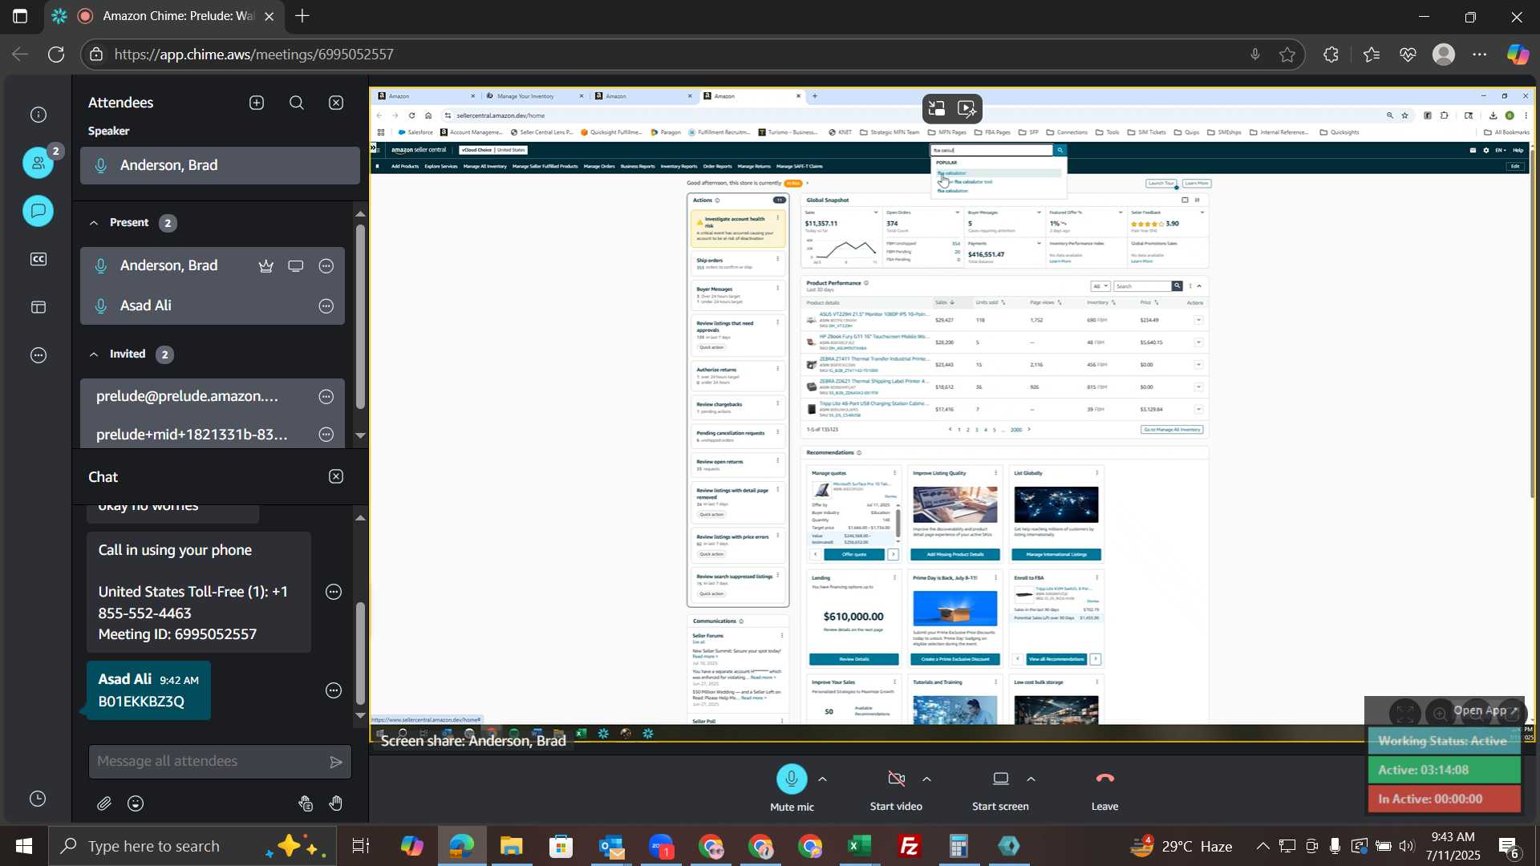Open tab actions menu in browser
The image size is (1540, 866).
point(20,16)
